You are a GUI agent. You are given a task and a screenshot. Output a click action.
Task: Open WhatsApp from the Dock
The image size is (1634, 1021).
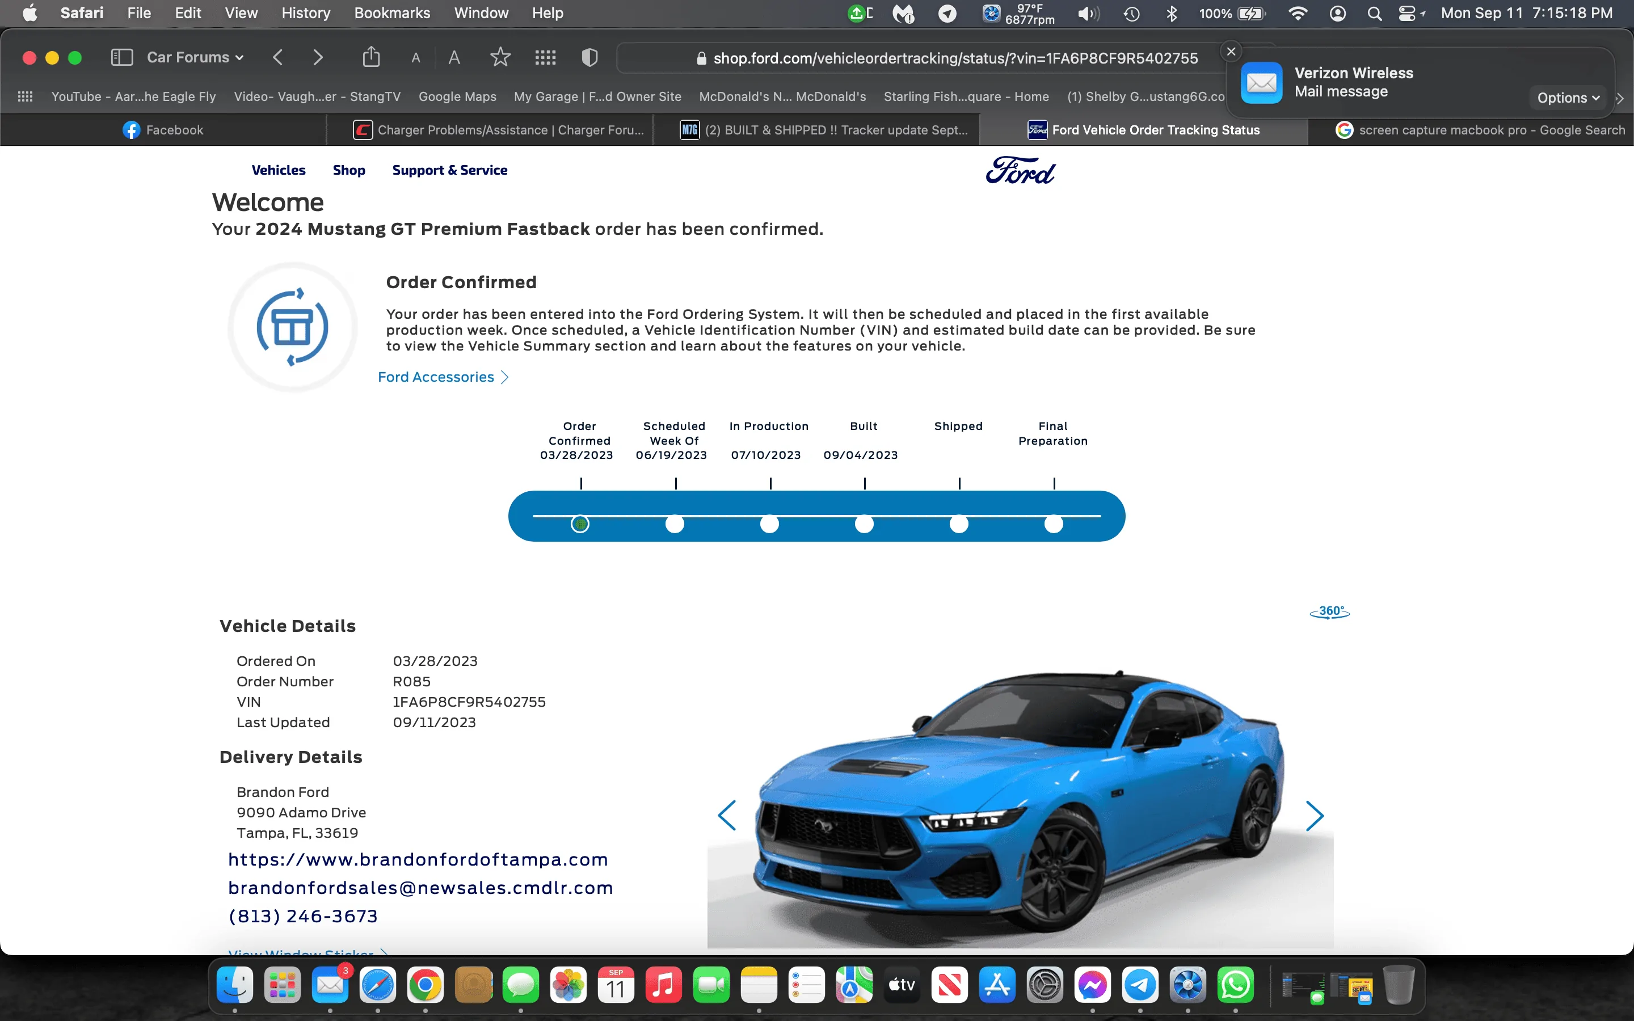[1236, 986]
